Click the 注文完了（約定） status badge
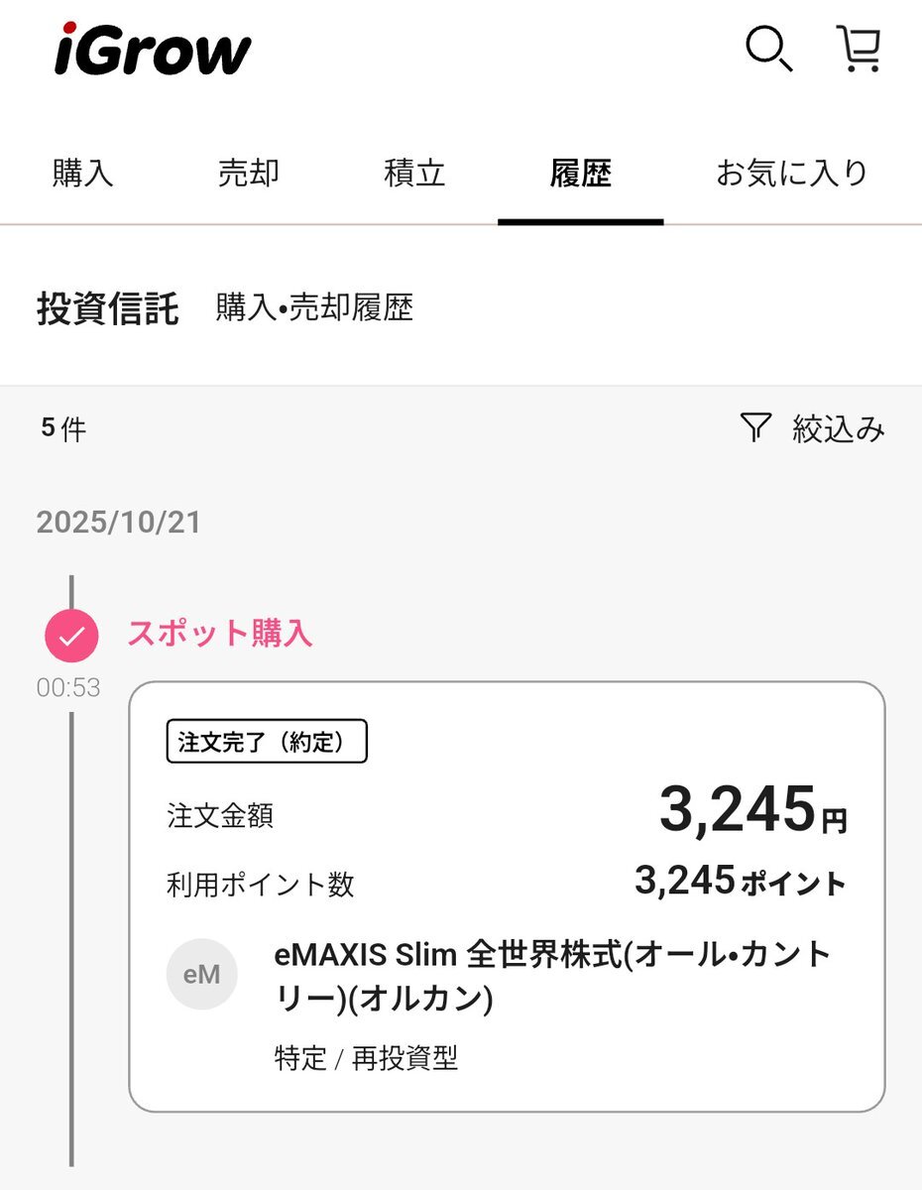Screen dimensions: 922x1190 pos(267,742)
